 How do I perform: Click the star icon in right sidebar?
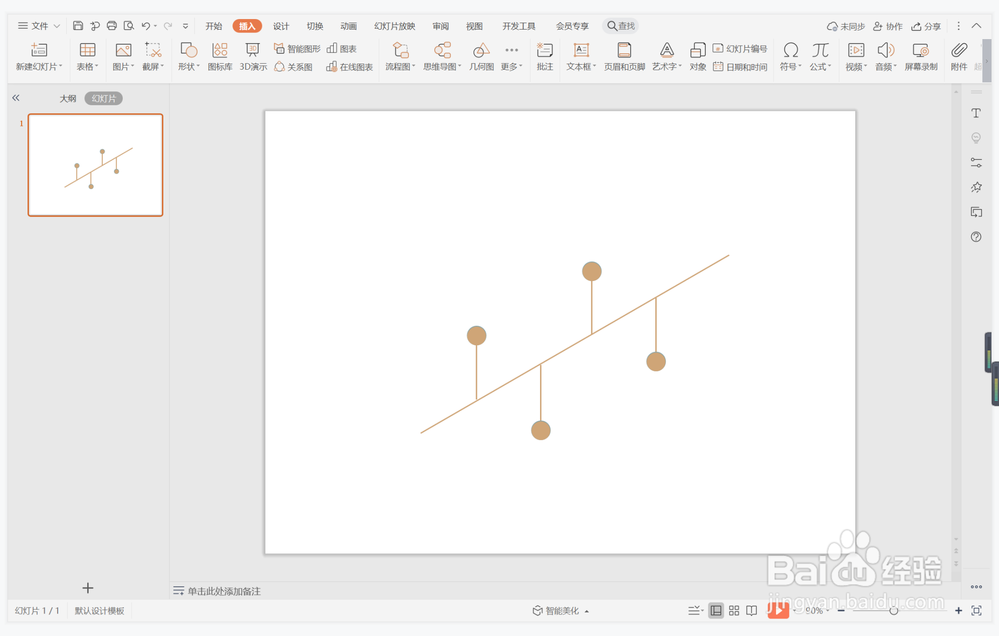(x=976, y=187)
